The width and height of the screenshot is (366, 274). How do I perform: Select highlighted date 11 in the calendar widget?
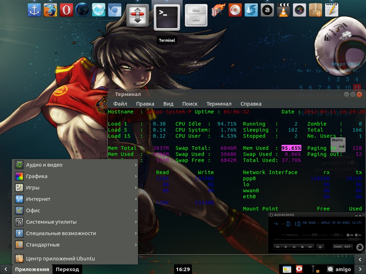pyautogui.click(x=357, y=88)
